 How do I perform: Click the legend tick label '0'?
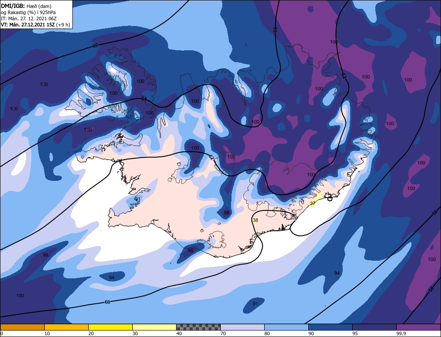pyautogui.click(x=2, y=333)
